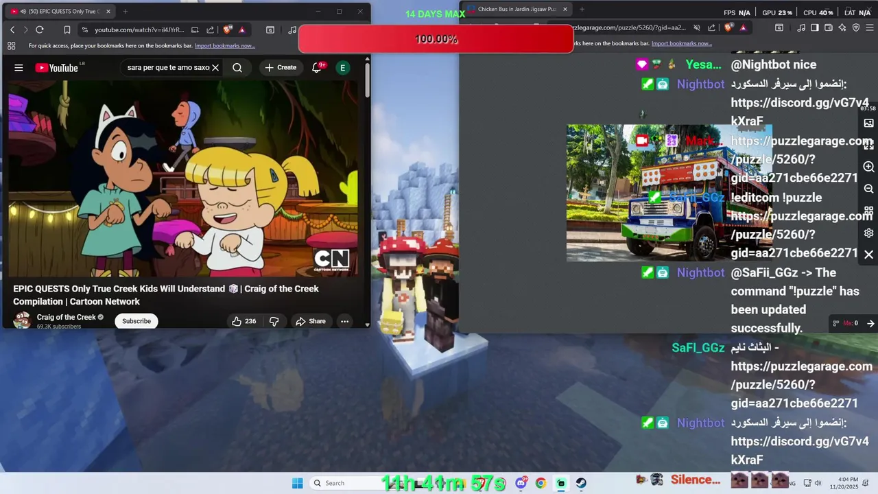Reload the YouTube page
This screenshot has width=878, height=494.
40,30
